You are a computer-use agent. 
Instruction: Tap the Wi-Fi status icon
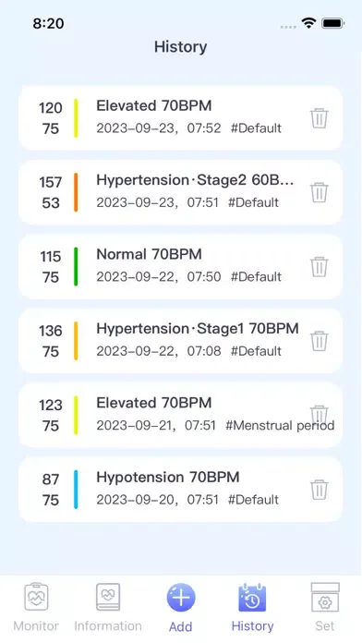click(x=308, y=23)
